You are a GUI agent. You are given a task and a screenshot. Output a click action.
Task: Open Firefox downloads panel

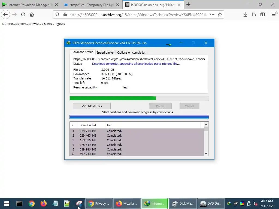245,15
